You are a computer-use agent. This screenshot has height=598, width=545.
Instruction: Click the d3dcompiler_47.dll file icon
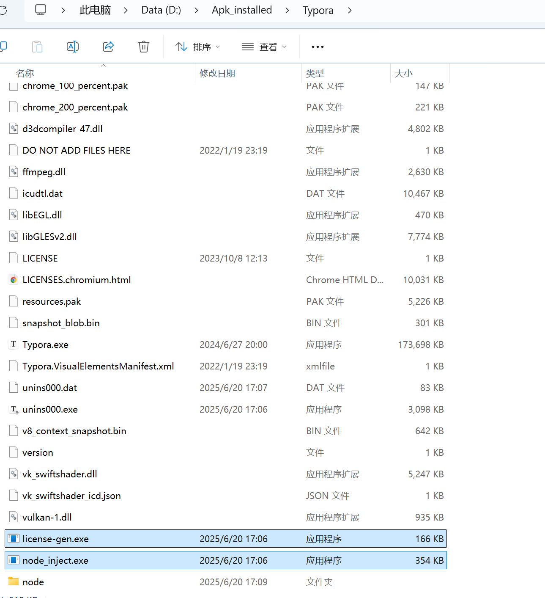point(14,129)
